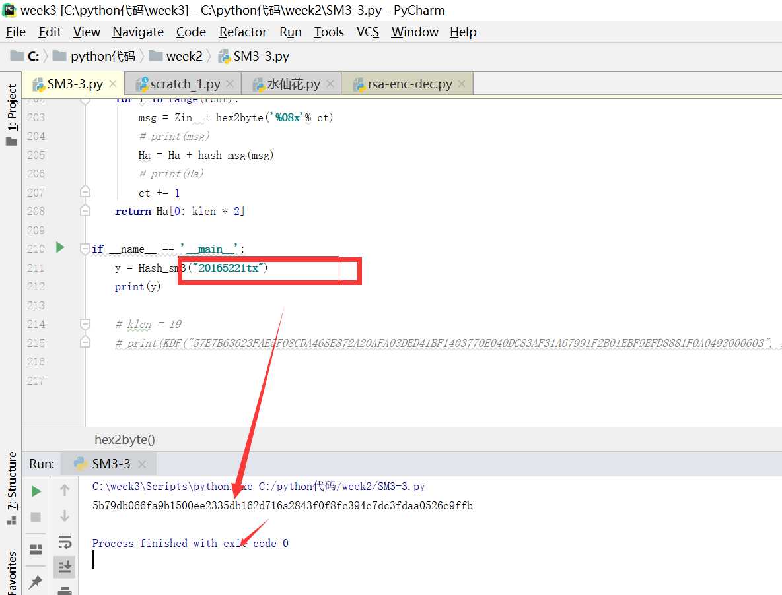Image resolution: width=782 pixels, height=595 pixels.
Task: Open the View menu
Action: 87,32
